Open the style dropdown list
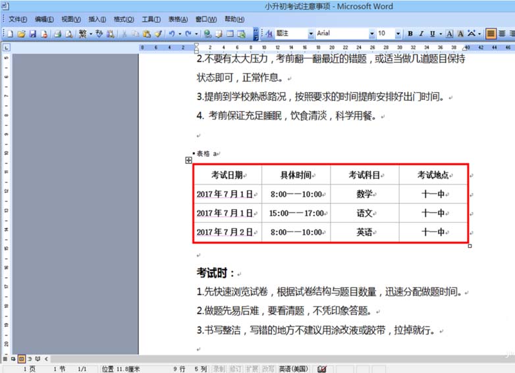The height and width of the screenshot is (373, 515). (310, 34)
